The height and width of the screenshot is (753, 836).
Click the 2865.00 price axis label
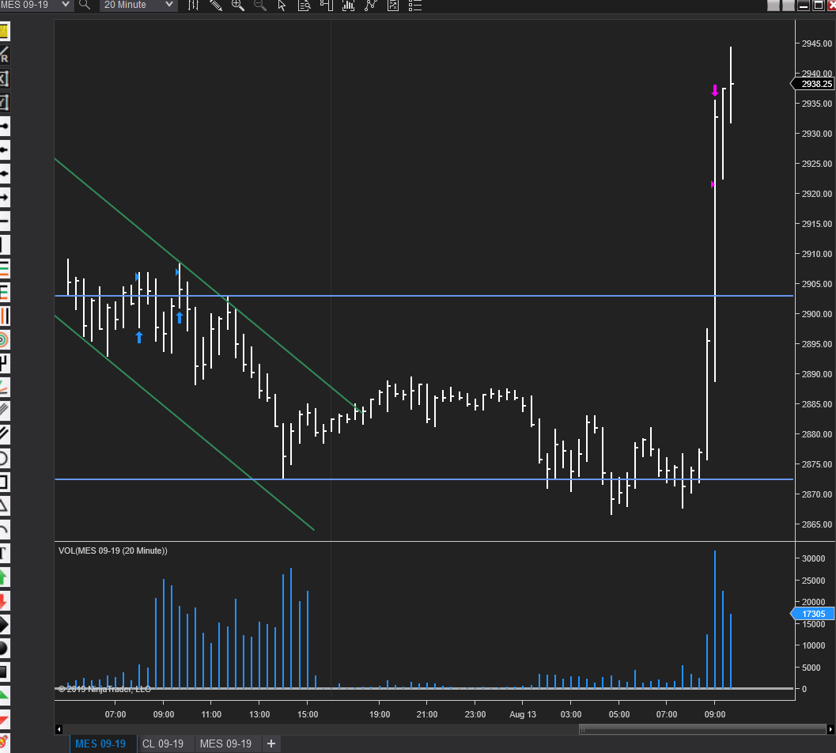click(816, 524)
